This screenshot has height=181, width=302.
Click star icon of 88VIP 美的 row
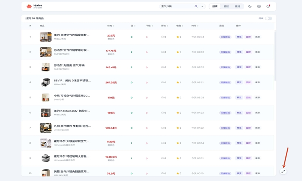177,83
